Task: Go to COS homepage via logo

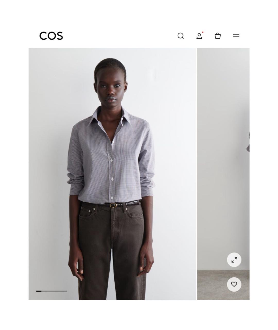Action: click(51, 36)
